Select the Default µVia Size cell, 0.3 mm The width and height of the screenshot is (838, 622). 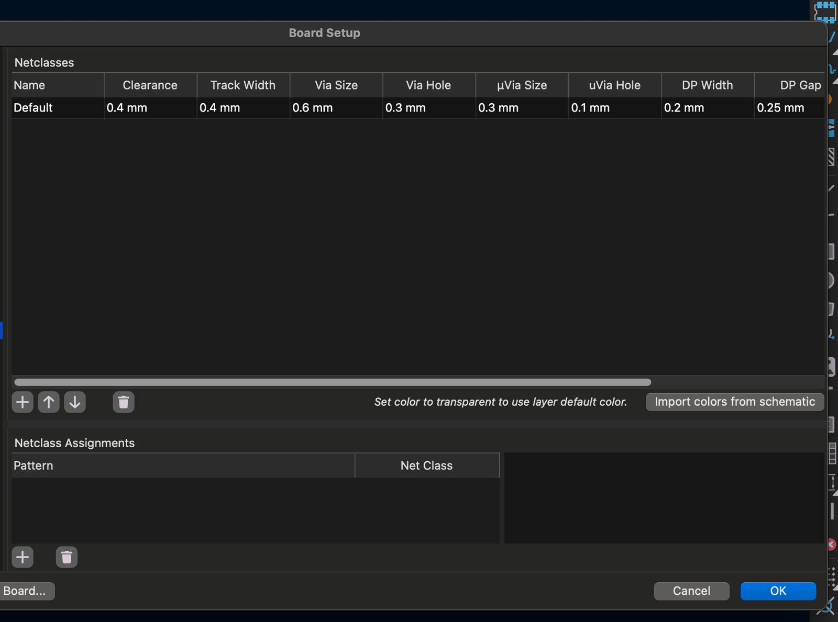(x=522, y=108)
